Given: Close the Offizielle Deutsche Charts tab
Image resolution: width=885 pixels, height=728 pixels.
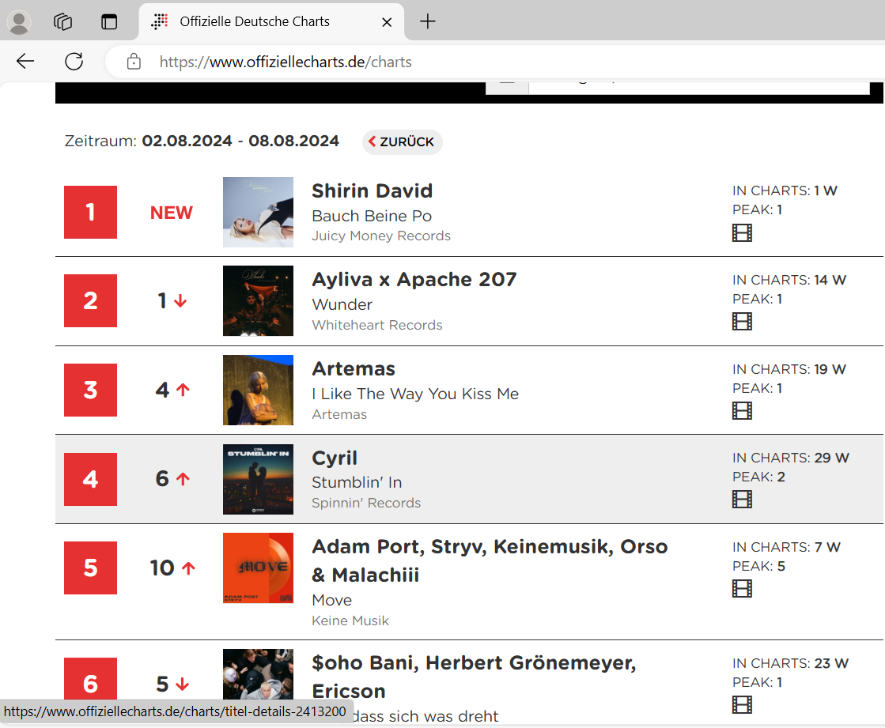Looking at the screenshot, I should click(387, 22).
